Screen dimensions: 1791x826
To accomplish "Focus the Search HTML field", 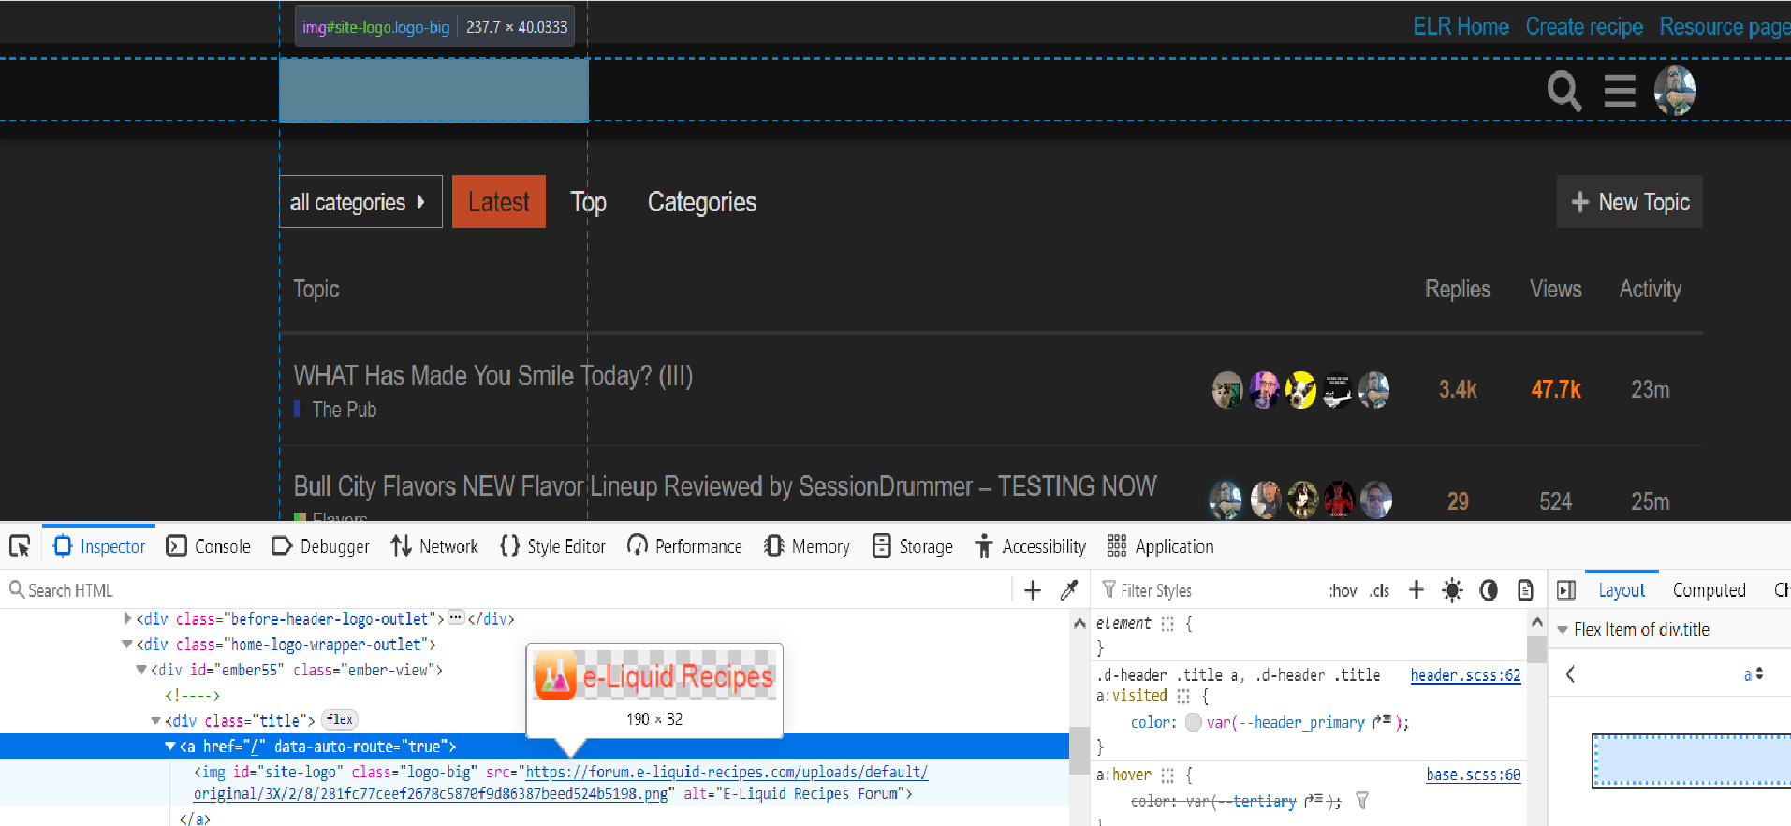I will click(x=506, y=590).
